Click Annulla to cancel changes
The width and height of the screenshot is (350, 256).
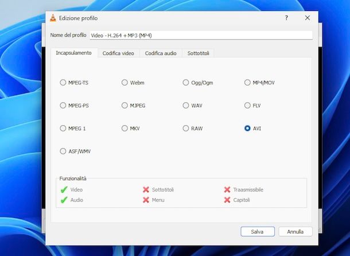point(295,232)
